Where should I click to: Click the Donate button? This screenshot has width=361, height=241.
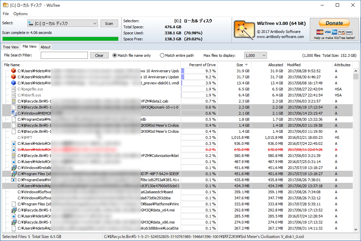click(334, 23)
